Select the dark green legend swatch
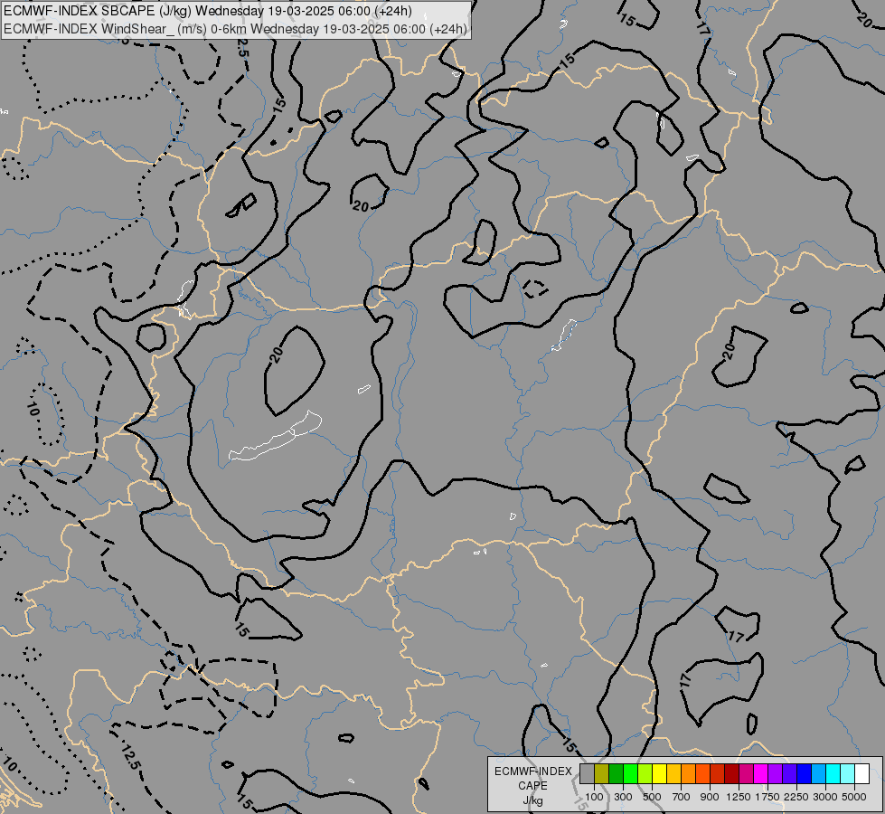The image size is (885, 814). tap(616, 773)
